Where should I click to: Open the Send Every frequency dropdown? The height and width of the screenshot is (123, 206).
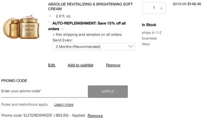click(94, 47)
